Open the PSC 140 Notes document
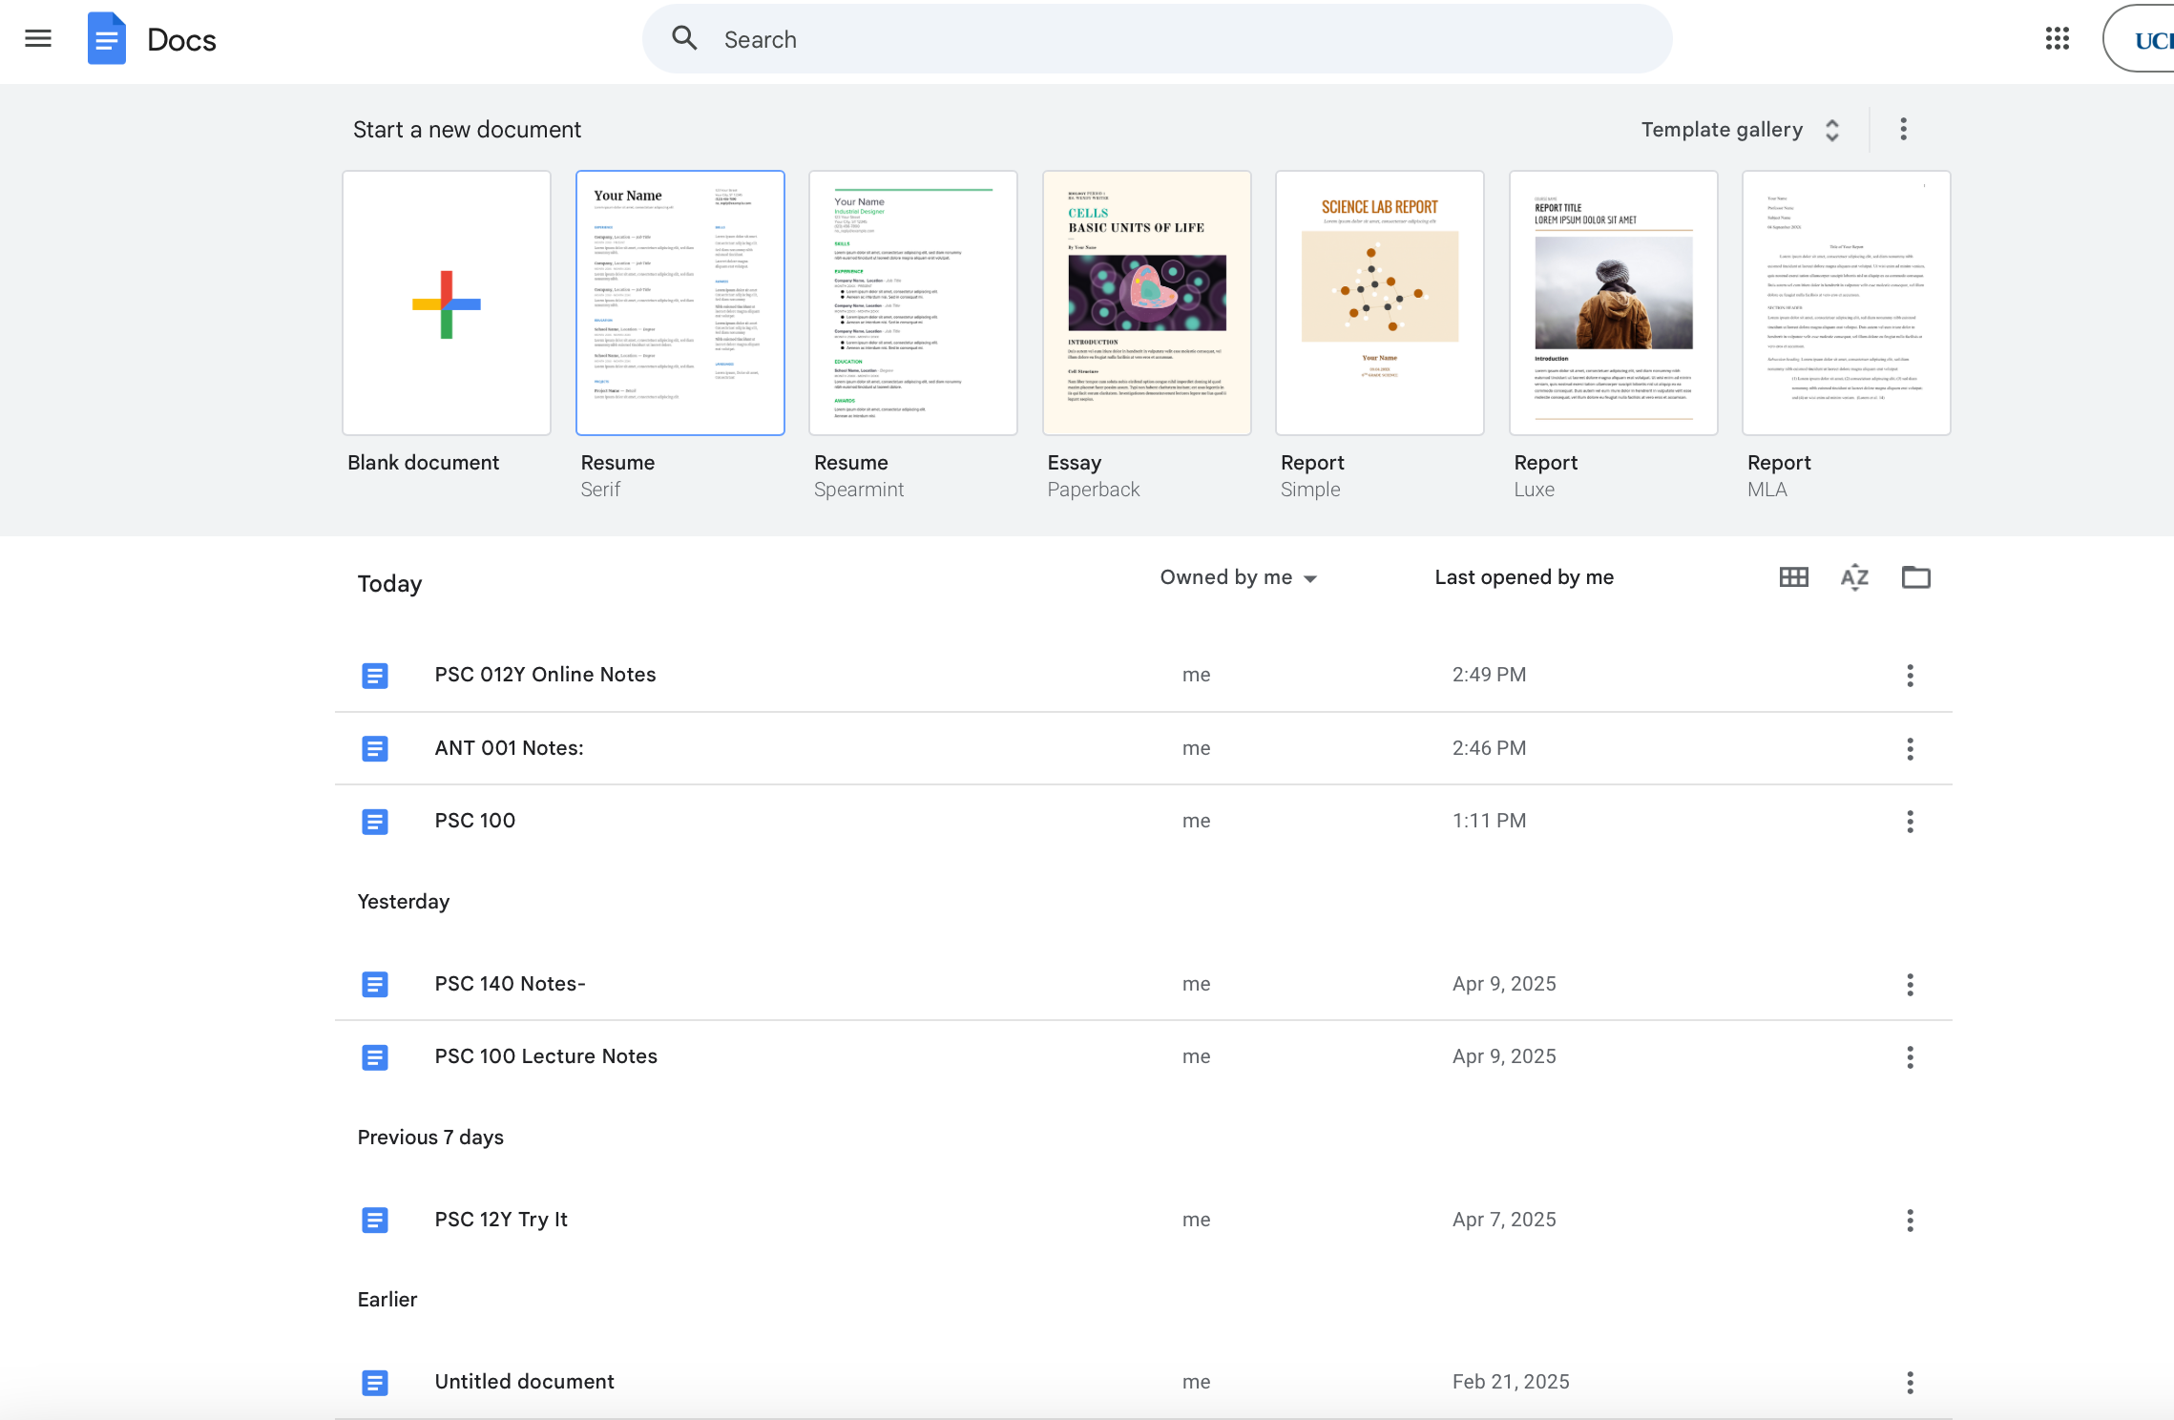 [x=510, y=984]
